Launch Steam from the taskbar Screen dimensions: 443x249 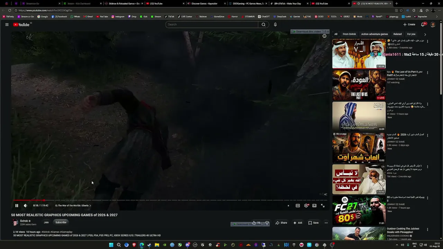[x=149, y=245]
